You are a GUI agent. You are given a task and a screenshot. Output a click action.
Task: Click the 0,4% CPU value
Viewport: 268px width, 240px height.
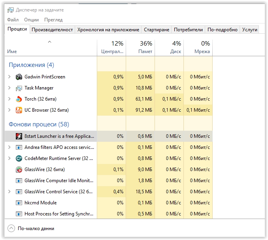(x=118, y=192)
